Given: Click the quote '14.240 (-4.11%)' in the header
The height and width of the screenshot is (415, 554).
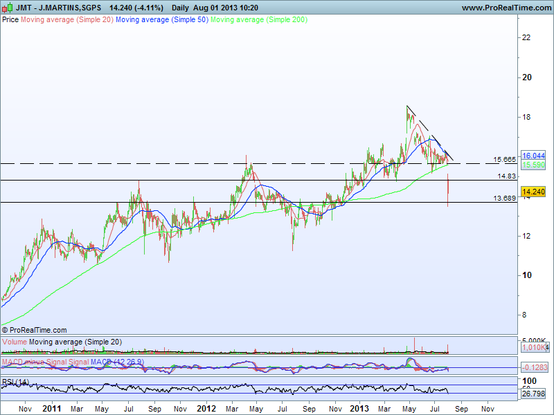Looking at the screenshot, I should coord(136,8).
